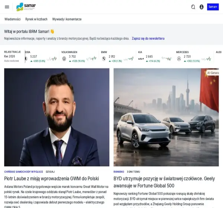Open CHIŃSKIE SAMOCHODY W POLSCE category

[24, 172]
